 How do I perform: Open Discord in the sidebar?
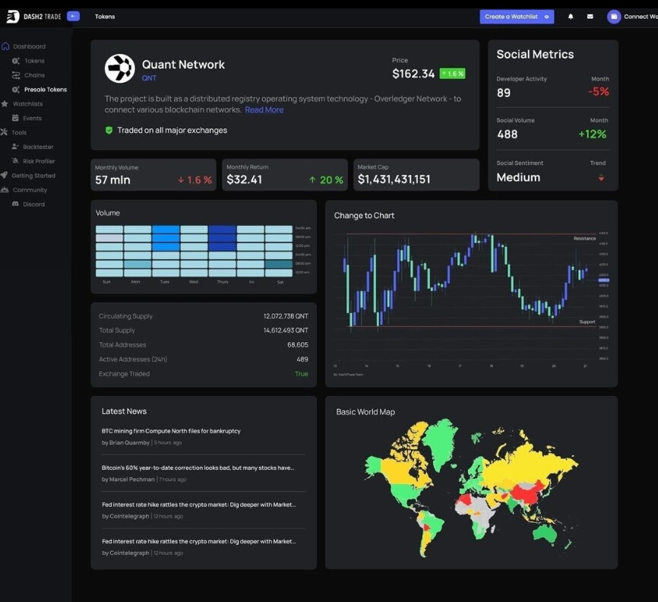[33, 204]
